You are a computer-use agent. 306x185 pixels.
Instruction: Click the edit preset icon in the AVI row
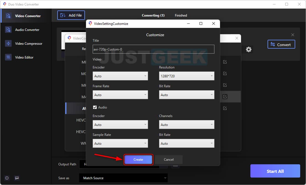[x=225, y=108]
